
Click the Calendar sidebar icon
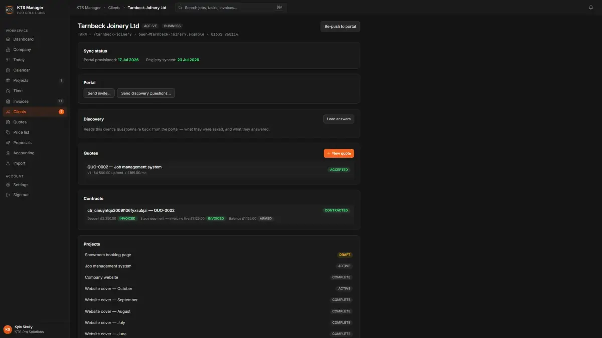8,70
